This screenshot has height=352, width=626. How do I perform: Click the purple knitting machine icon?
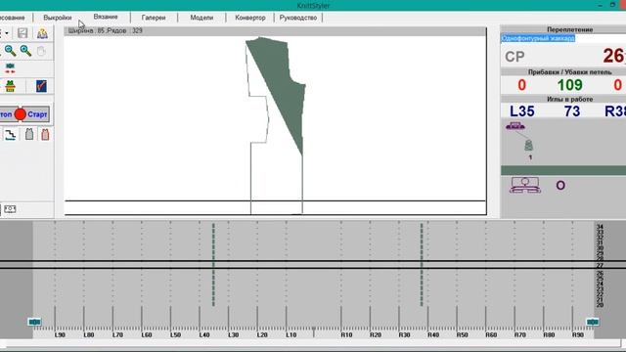click(x=525, y=185)
